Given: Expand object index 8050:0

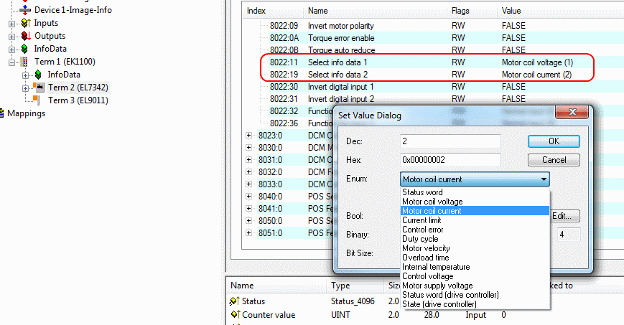Looking at the screenshot, I should pyautogui.click(x=248, y=221).
